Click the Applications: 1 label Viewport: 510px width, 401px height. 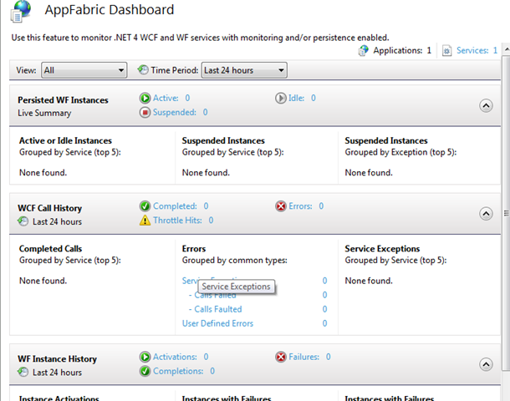[402, 50]
